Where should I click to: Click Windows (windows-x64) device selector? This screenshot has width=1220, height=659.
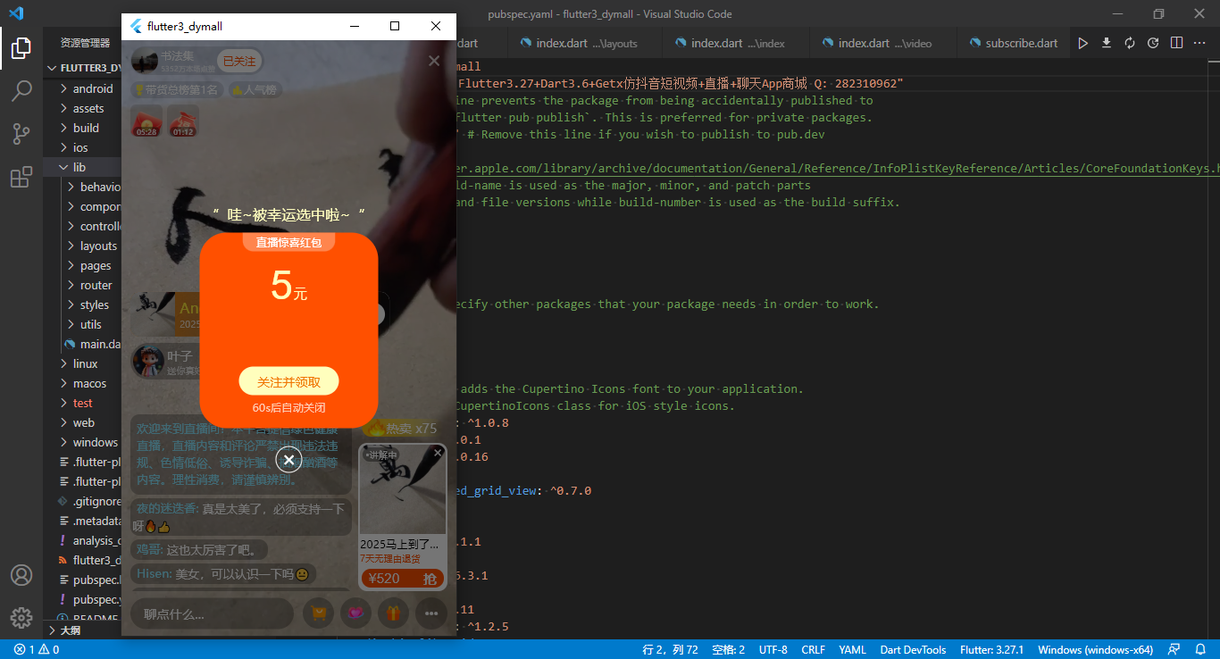point(1095,649)
